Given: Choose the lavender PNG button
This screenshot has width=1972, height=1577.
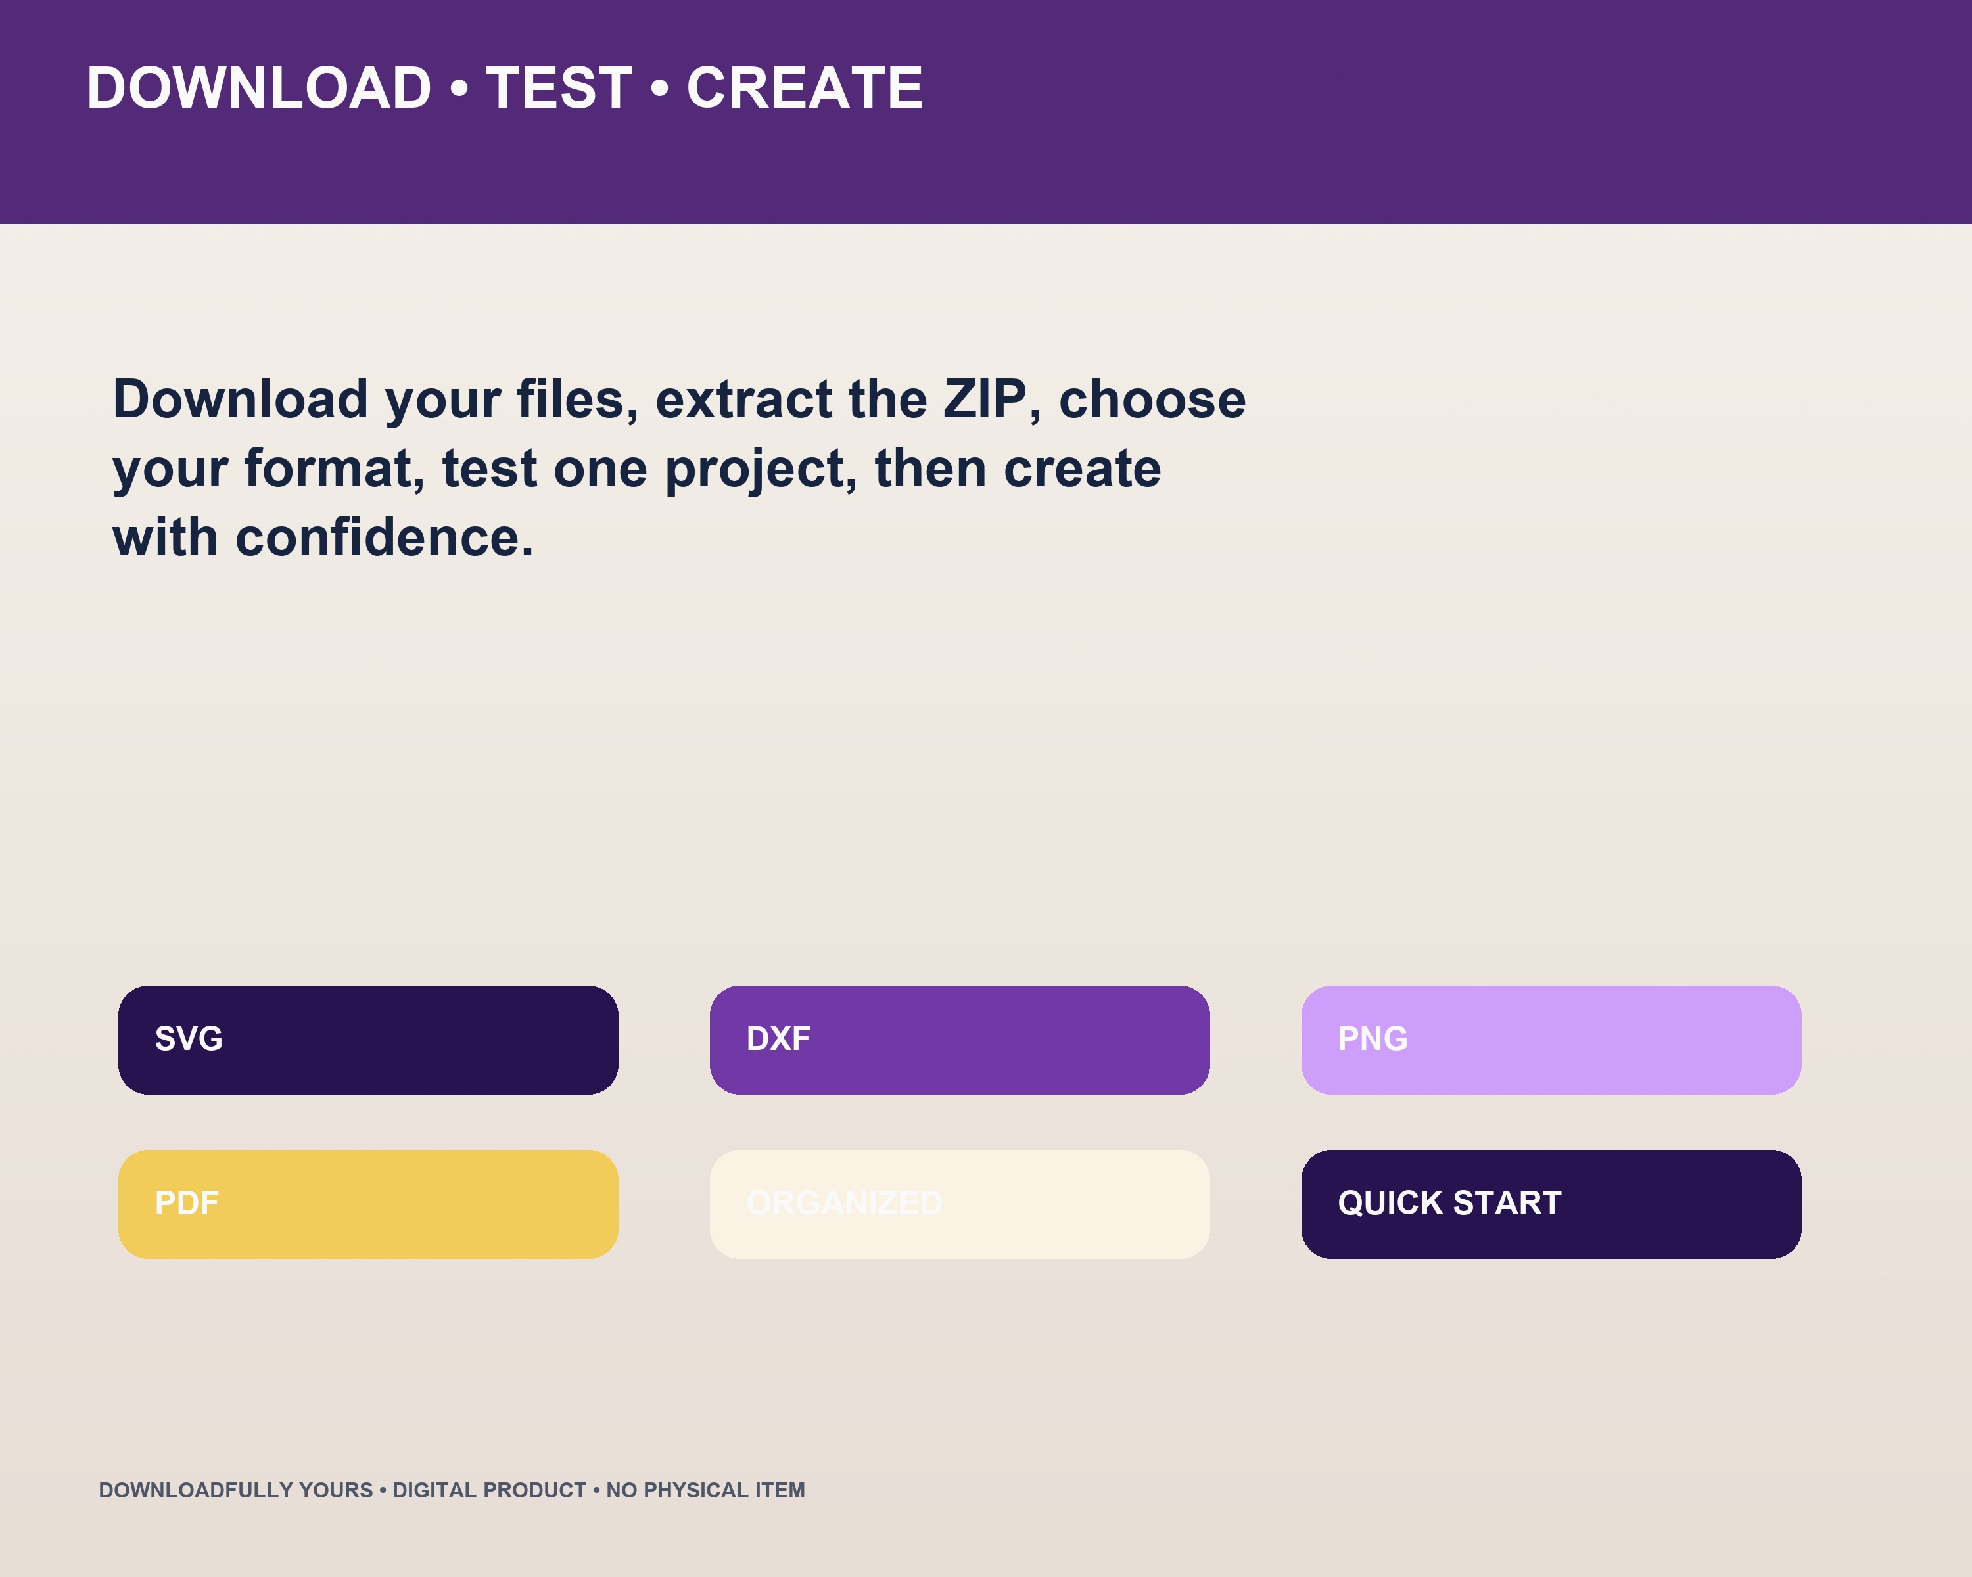Looking at the screenshot, I should coord(1551,1040).
